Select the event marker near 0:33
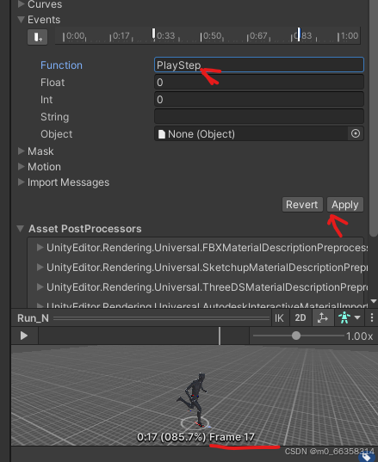This screenshot has width=378, height=462. click(x=153, y=34)
